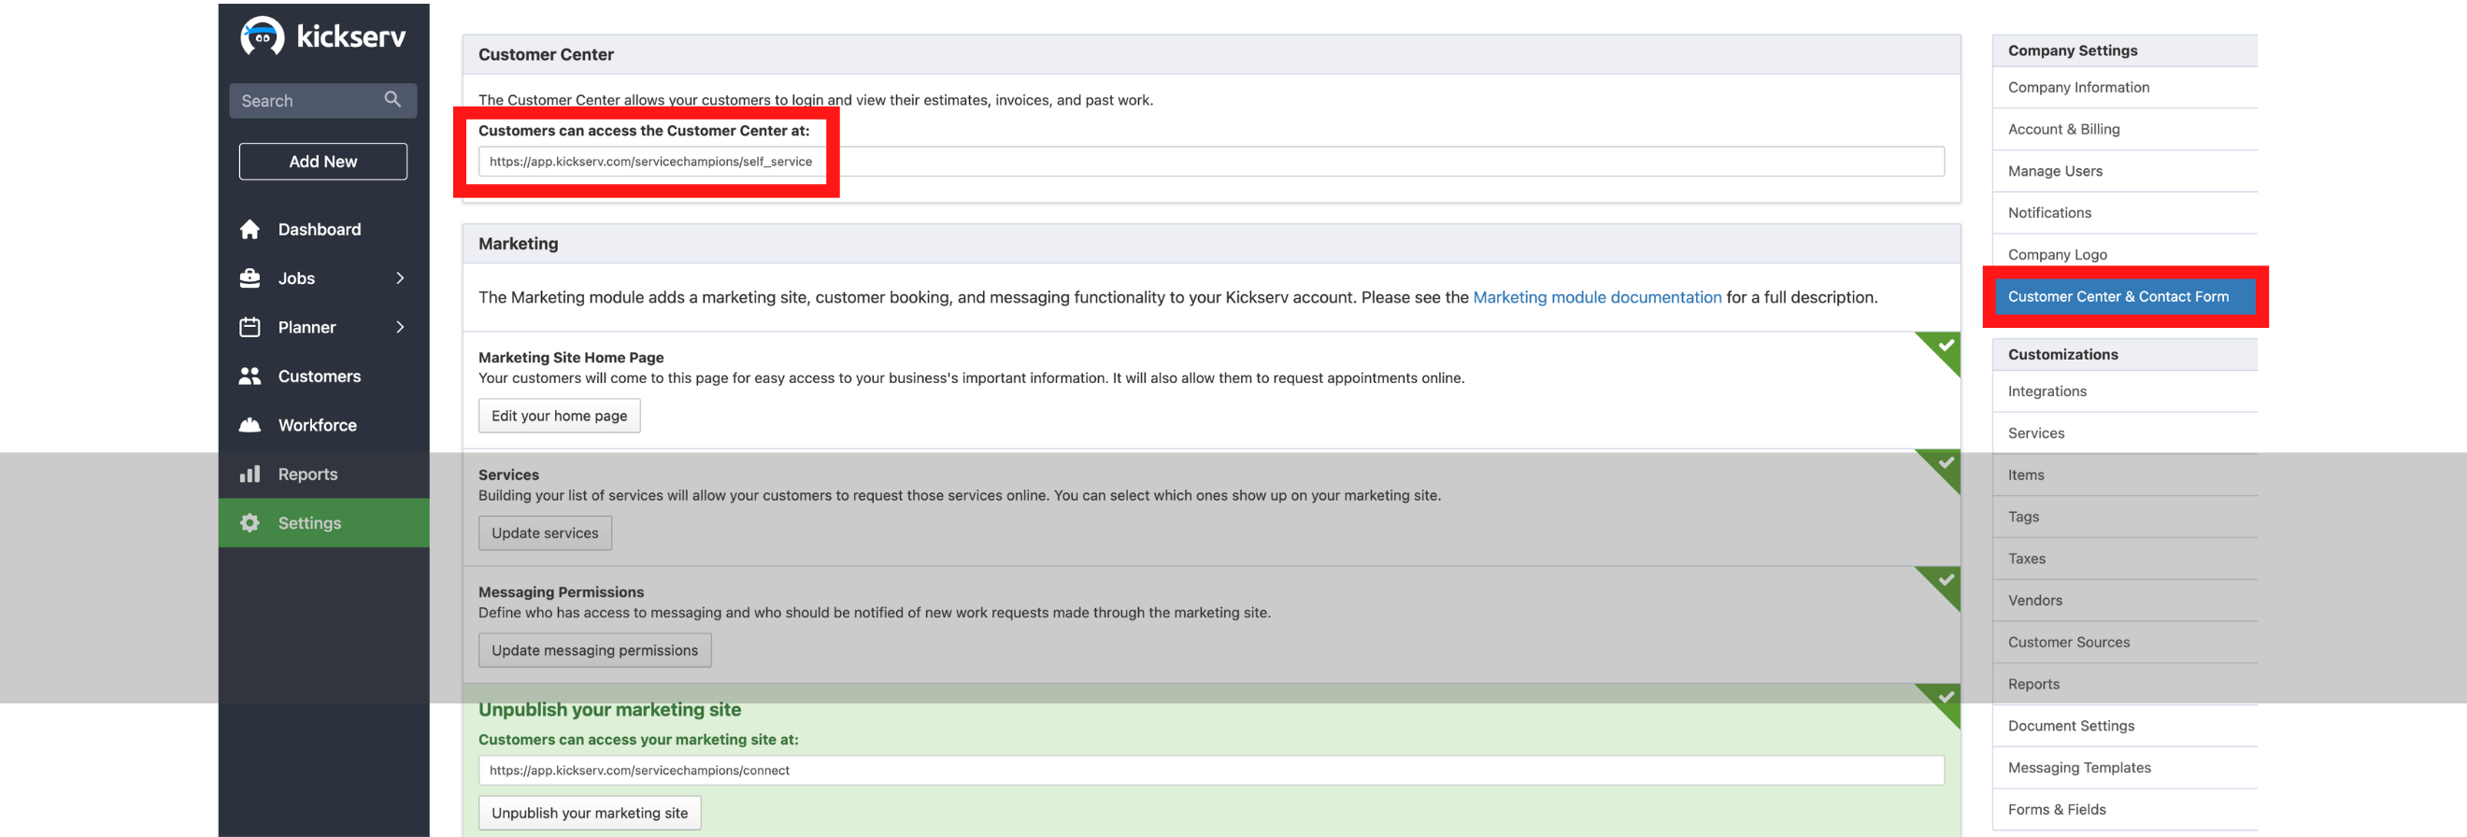This screenshot has height=837, width=2467.
Task: Click Edit your home page button
Action: pyautogui.click(x=560, y=415)
